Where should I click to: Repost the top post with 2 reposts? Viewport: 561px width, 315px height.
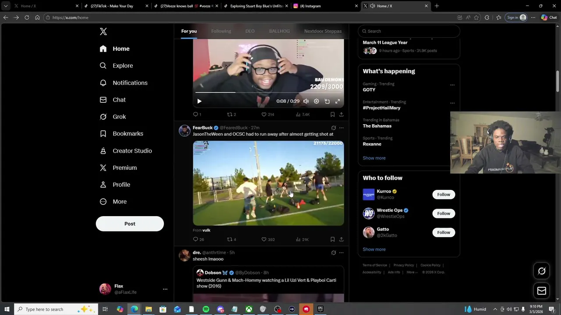point(231,114)
